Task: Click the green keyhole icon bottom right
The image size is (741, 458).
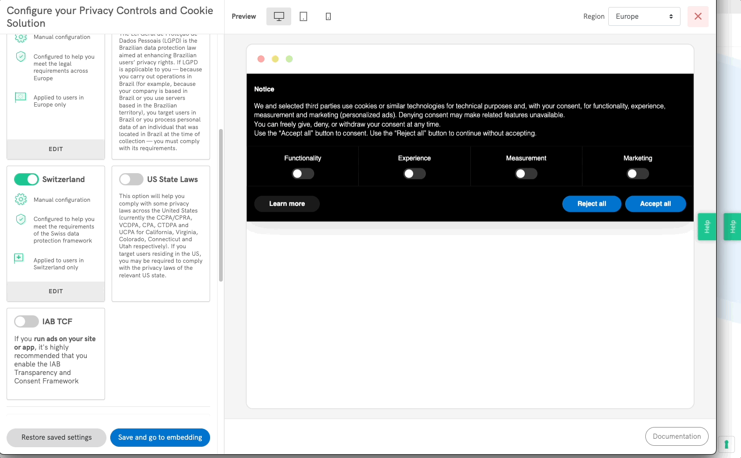Action: click(x=726, y=444)
